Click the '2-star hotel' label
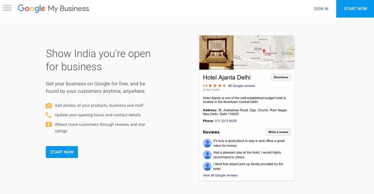This screenshot has width=374, height=194. coord(211,90)
